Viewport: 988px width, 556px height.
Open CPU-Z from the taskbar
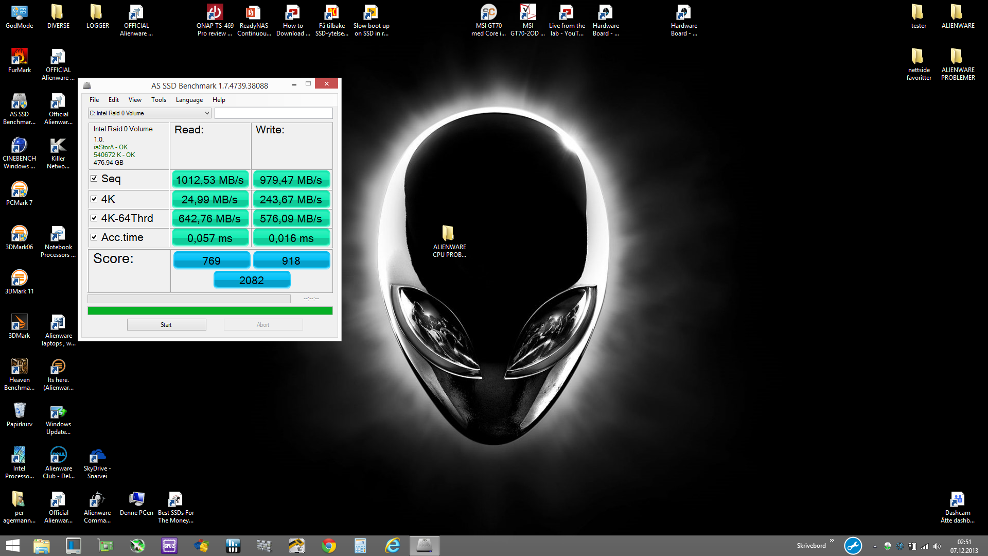pyautogui.click(x=169, y=546)
